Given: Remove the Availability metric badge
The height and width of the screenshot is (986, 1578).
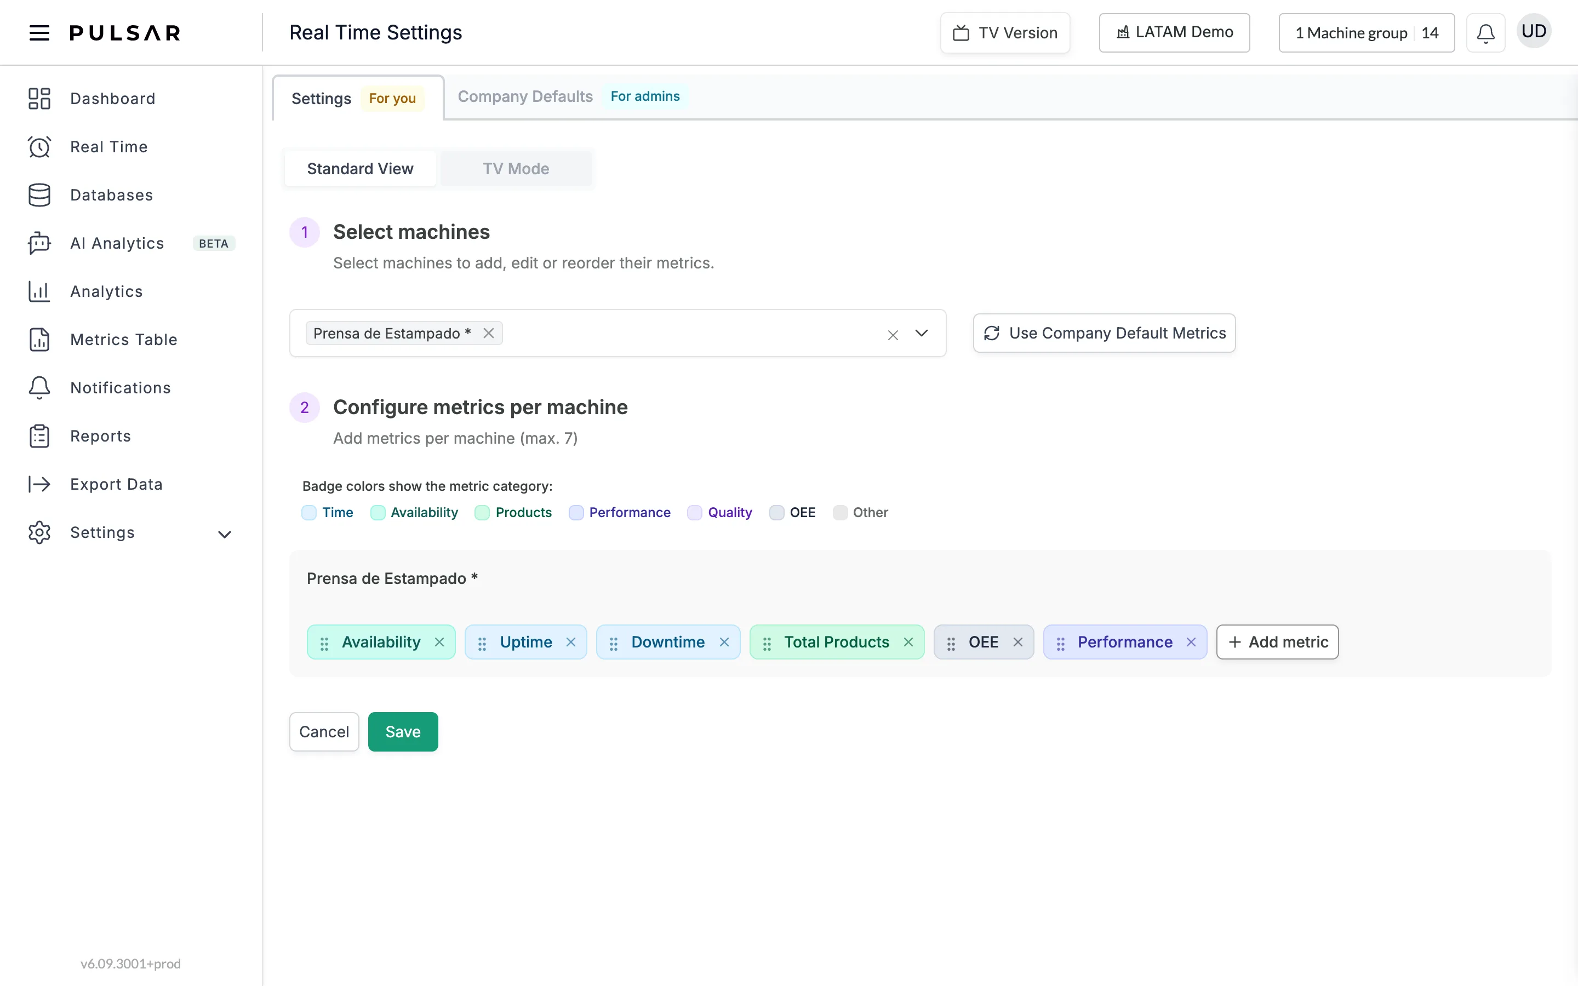Looking at the screenshot, I should pos(439,643).
